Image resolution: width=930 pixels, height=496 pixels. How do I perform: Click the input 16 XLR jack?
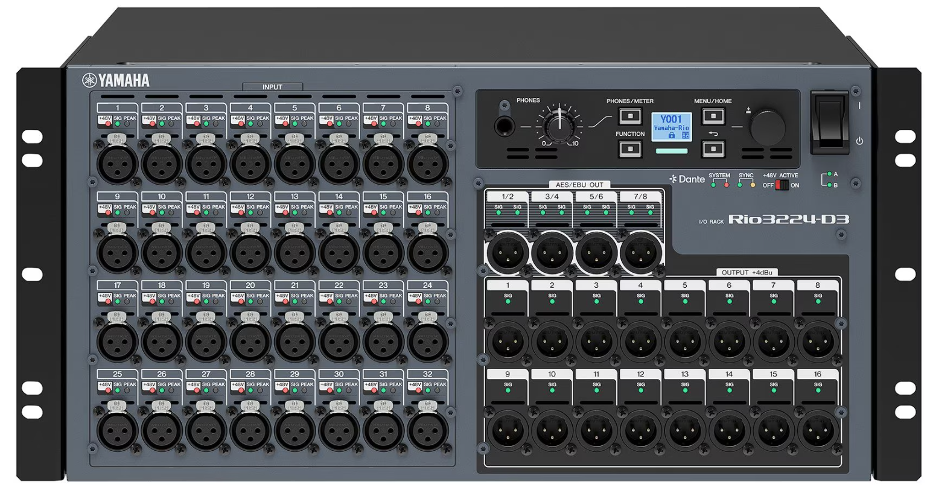coord(427,252)
